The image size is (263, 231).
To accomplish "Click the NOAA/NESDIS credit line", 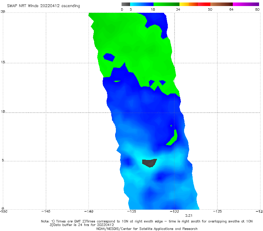I will [x=147, y=229].
